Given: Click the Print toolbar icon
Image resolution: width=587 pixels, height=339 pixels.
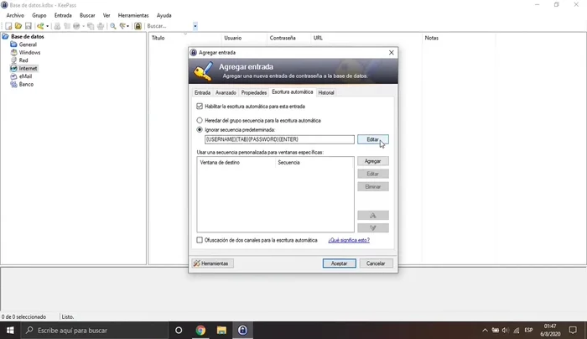Looking at the screenshot, I should (101, 26).
